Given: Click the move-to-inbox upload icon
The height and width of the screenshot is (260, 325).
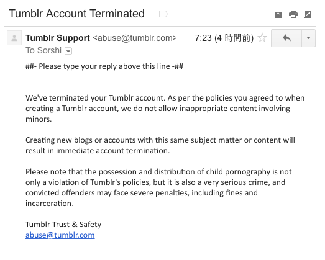Looking at the screenshot, I should click(x=278, y=14).
